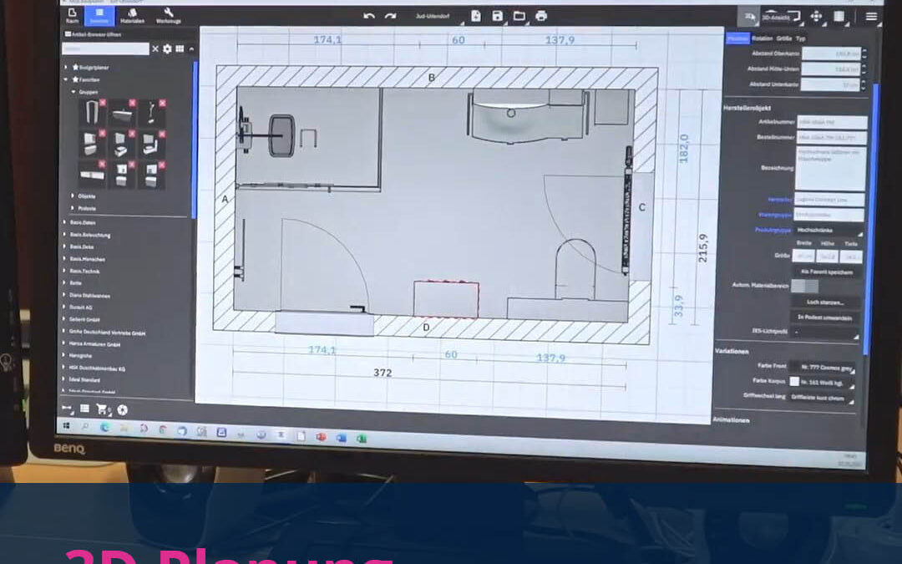The height and width of the screenshot is (564, 902).
Task: Open the layers icon in top right
Action: click(x=839, y=17)
